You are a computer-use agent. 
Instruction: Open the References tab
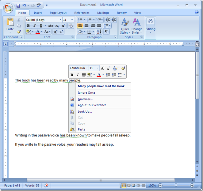pos(82,13)
